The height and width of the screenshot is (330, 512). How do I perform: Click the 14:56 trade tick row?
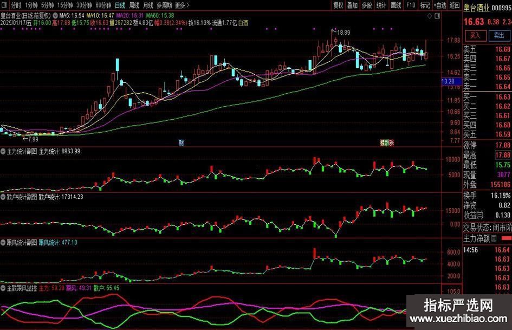(487, 250)
